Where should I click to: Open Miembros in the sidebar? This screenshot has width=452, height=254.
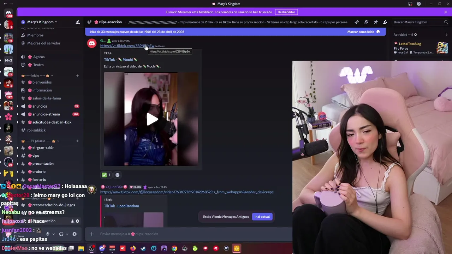(x=35, y=35)
